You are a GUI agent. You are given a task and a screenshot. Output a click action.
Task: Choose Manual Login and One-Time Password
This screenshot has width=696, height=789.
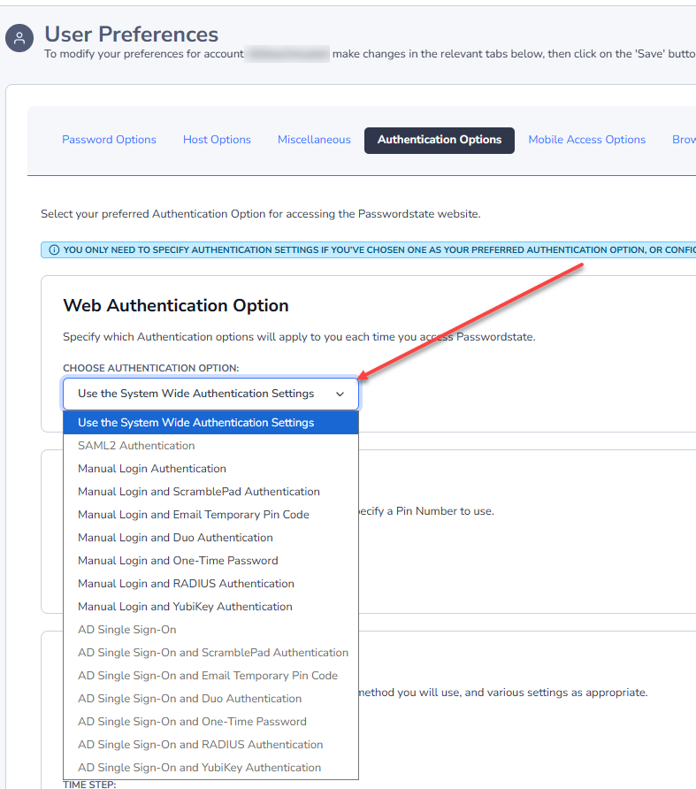(x=210, y=561)
